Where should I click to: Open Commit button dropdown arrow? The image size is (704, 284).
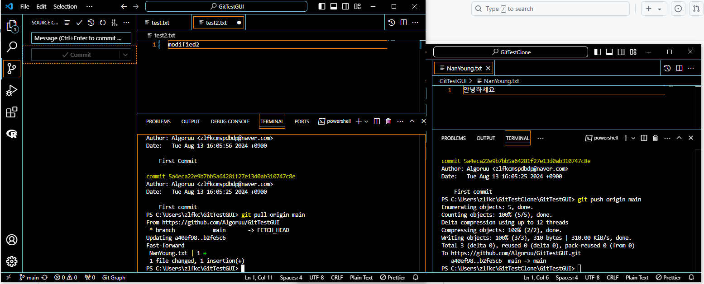coord(125,55)
